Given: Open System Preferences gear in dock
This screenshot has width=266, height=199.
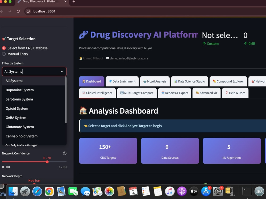Looking at the screenshot, I should click(x=218, y=191).
